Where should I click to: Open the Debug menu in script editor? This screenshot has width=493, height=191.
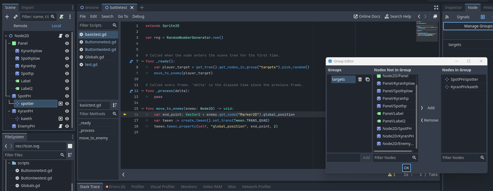(x=138, y=16)
